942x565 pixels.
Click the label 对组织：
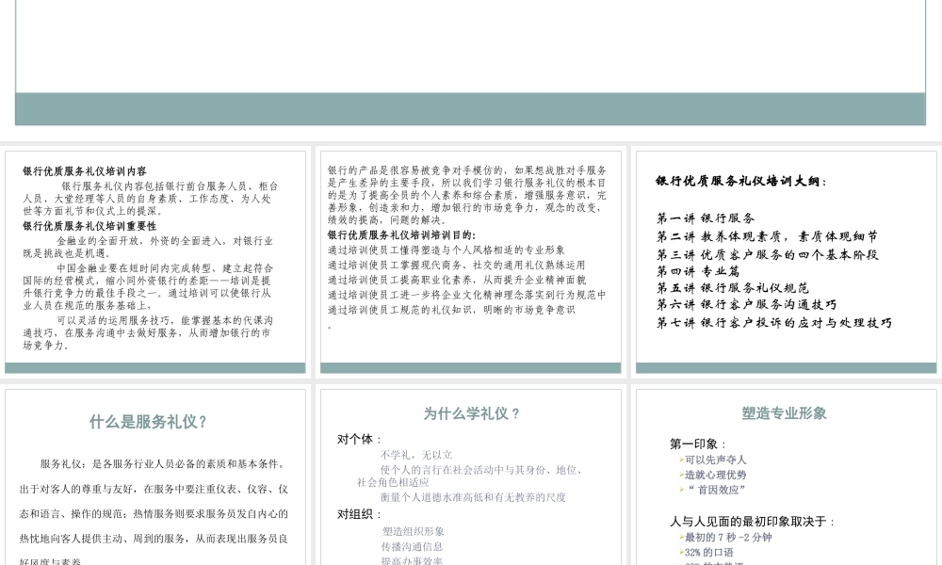(360, 514)
